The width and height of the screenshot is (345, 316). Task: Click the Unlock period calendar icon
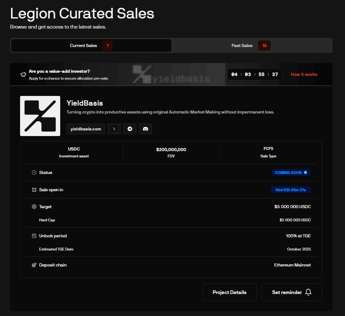34,236
